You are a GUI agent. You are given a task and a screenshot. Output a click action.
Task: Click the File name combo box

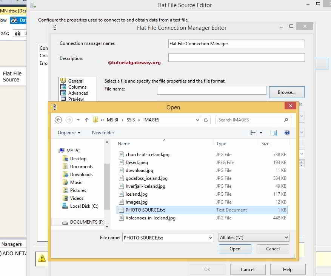pyautogui.click(x=168, y=238)
